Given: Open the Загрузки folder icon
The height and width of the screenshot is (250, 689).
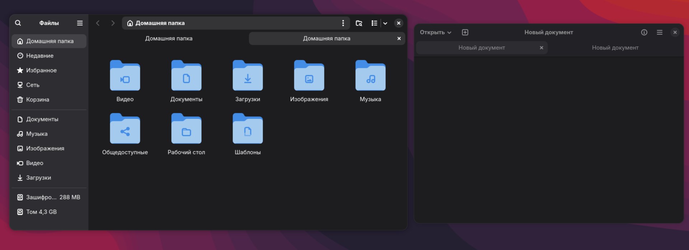Looking at the screenshot, I should pos(248,76).
